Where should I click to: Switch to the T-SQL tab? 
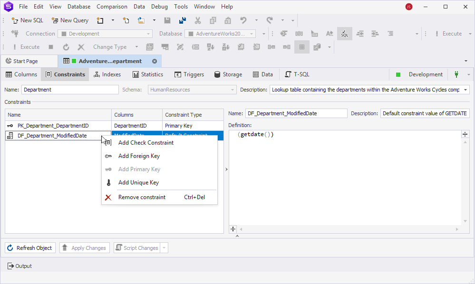coord(297,74)
